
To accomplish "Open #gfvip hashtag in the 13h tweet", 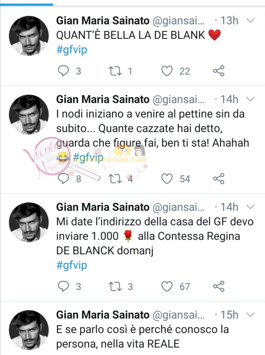I will pos(72,50).
